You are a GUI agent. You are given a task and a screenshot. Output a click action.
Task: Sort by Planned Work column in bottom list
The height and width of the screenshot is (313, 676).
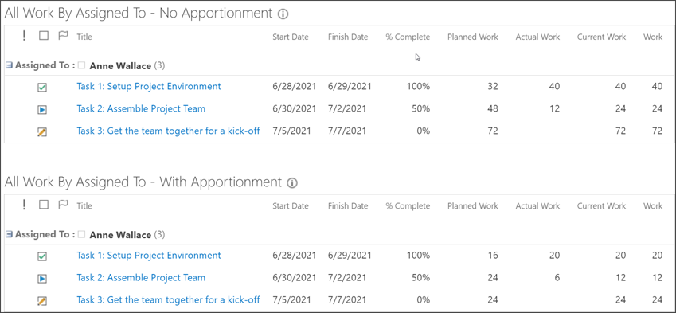[472, 206]
